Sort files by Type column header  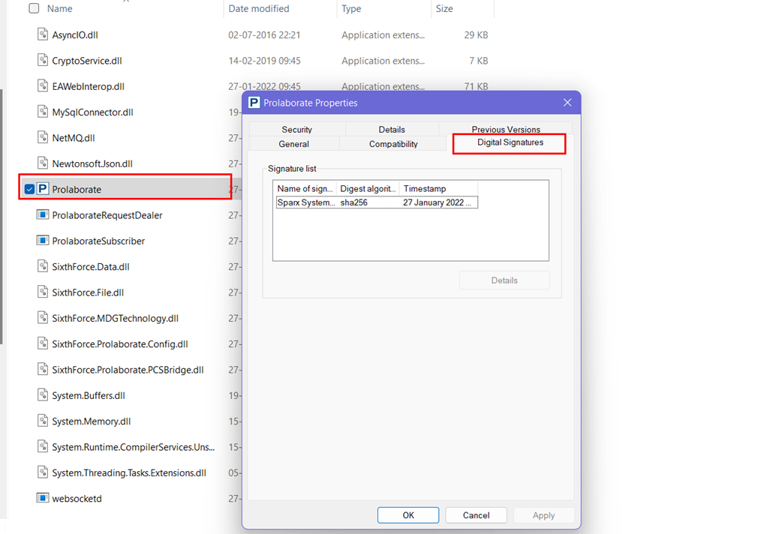click(351, 8)
